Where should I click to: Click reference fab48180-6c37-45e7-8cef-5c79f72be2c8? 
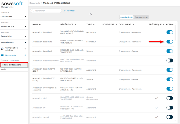(x=71, y=70)
